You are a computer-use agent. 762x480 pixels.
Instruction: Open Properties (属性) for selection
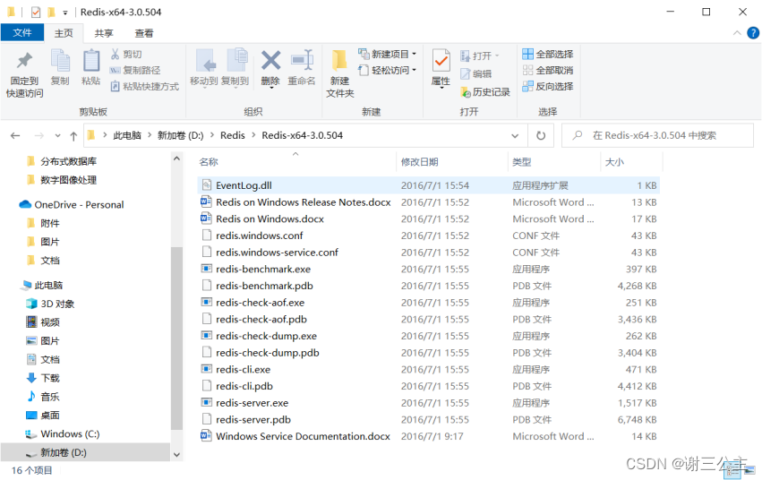[441, 68]
